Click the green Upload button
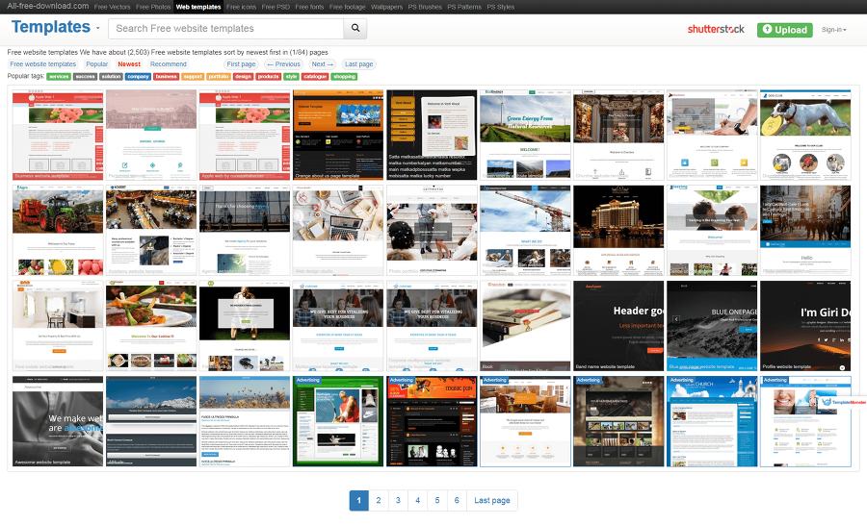Screen dimensions: 867x525 [784, 30]
